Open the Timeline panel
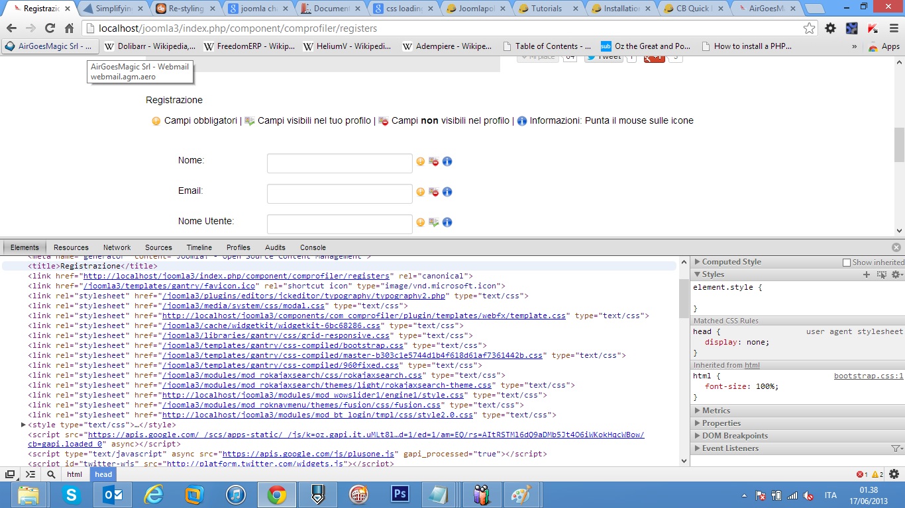This screenshot has width=905, height=508. [199, 247]
